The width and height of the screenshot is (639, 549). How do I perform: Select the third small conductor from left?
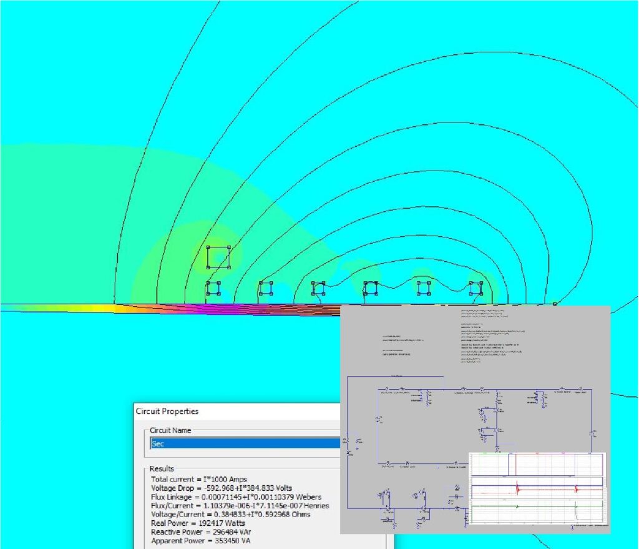pos(318,288)
